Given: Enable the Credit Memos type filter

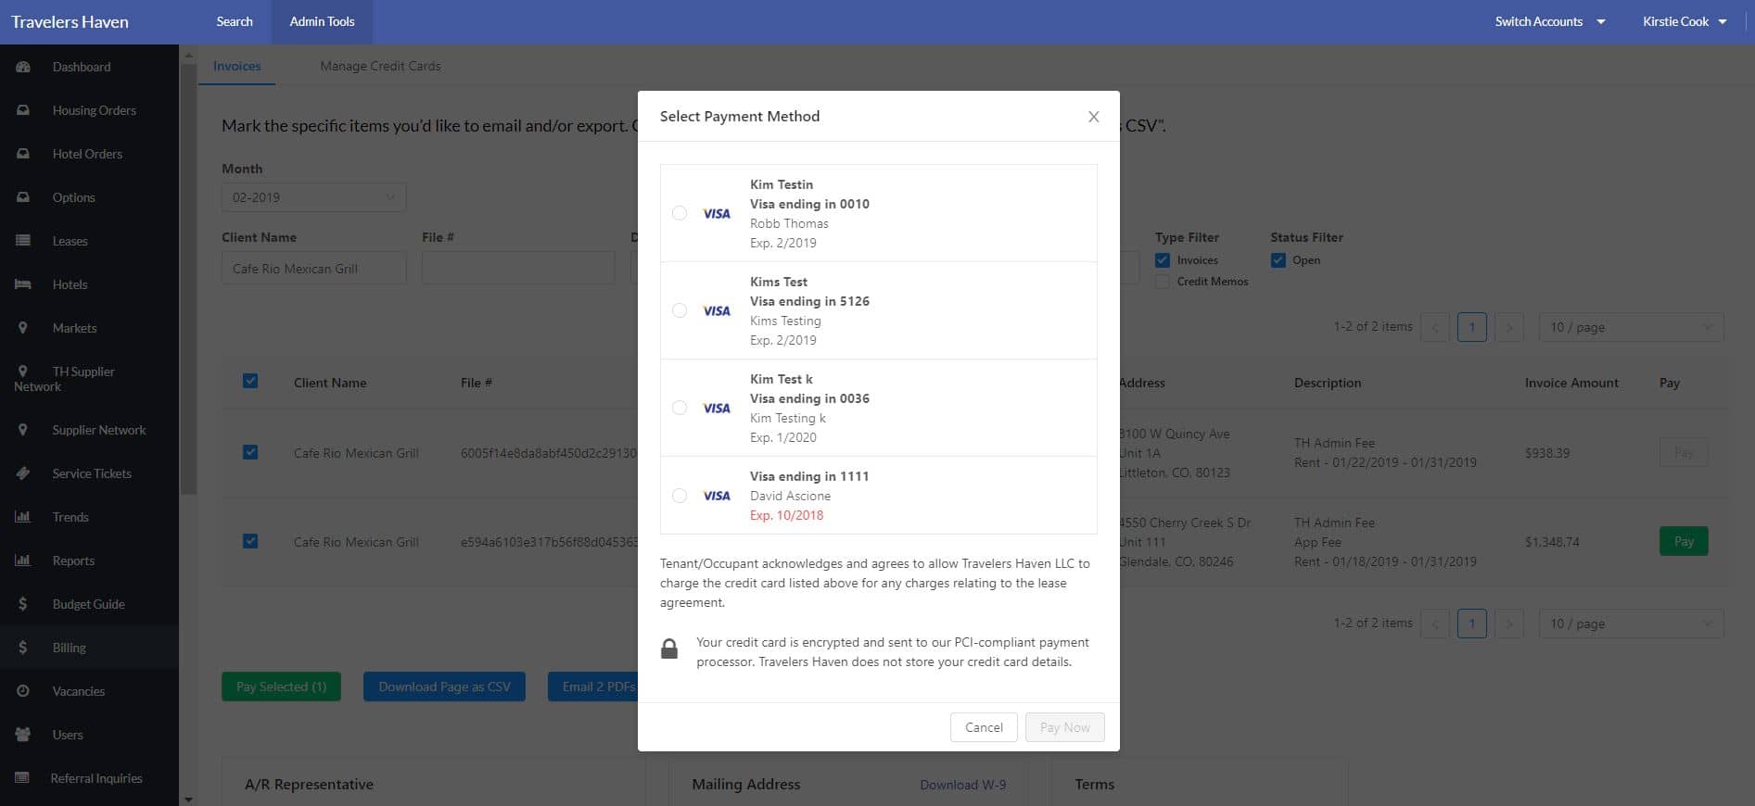Looking at the screenshot, I should 1163,282.
